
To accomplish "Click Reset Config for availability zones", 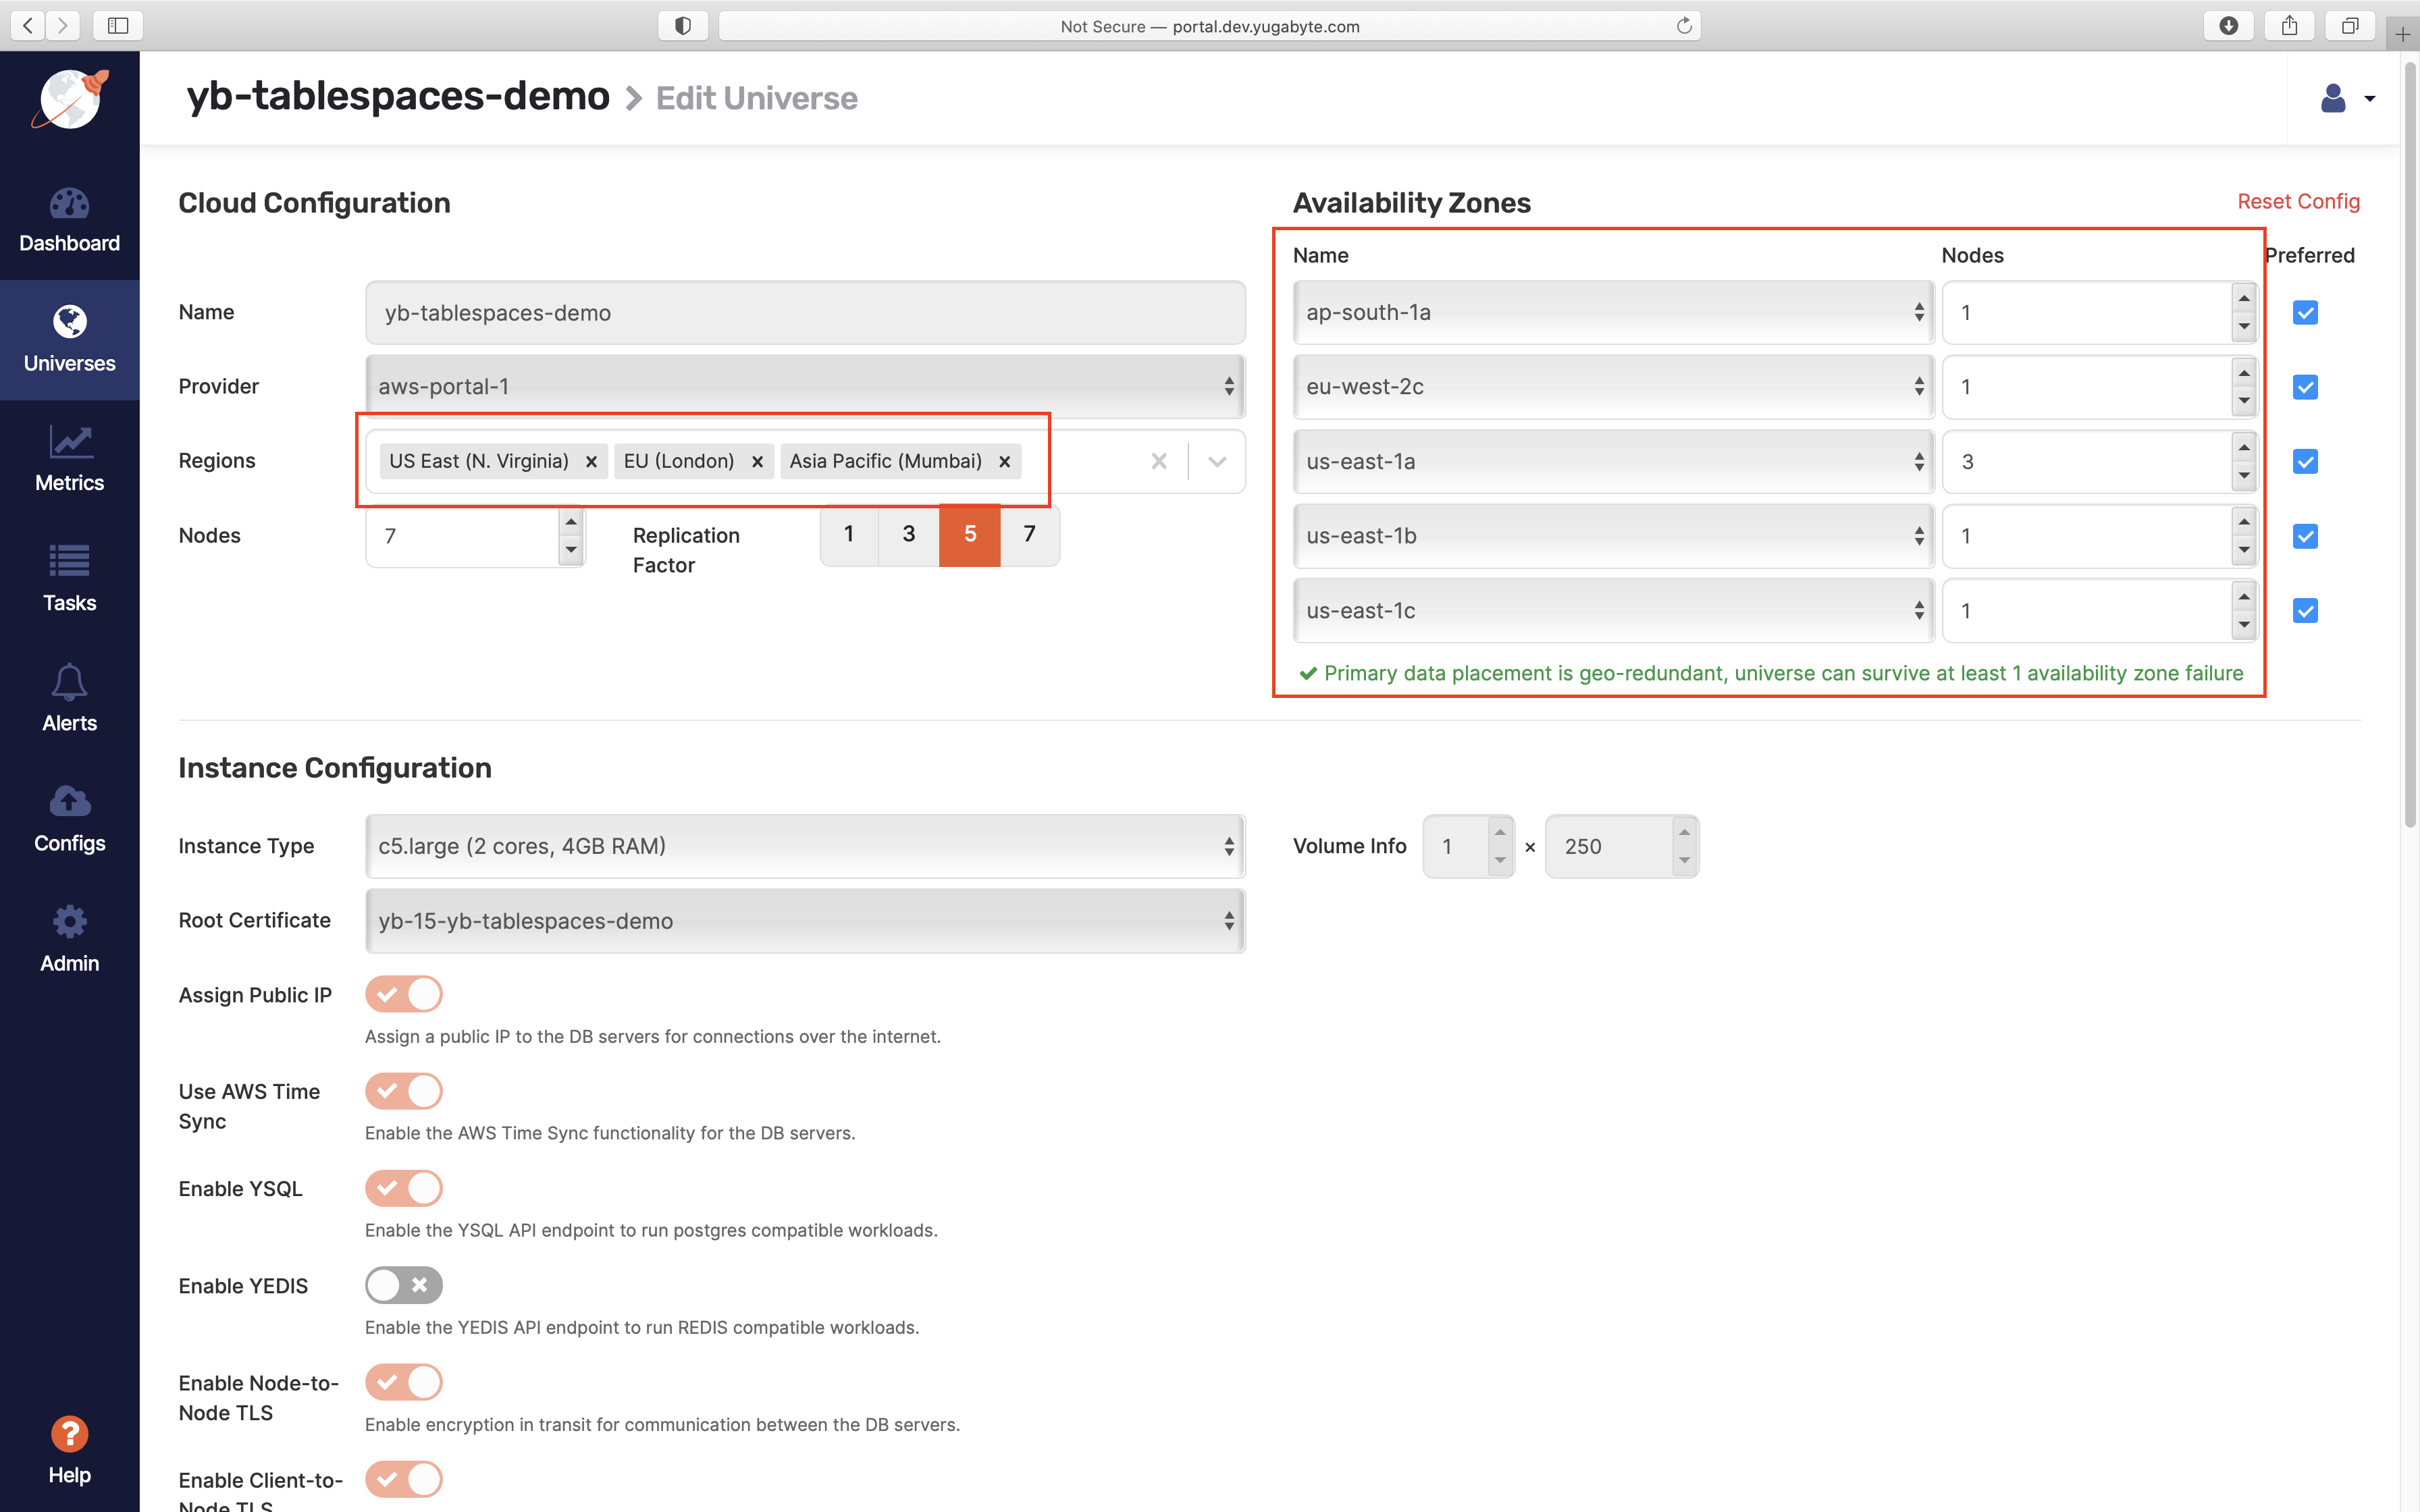I will coord(2297,201).
